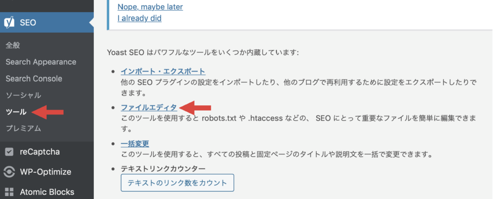The image size is (493, 199).
Task: Open the SEO menu label in sidebar
Action: click(28, 22)
